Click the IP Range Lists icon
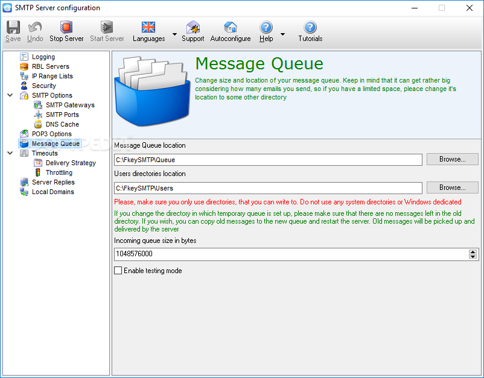Image resolution: width=484 pixels, height=378 pixels. (x=24, y=76)
